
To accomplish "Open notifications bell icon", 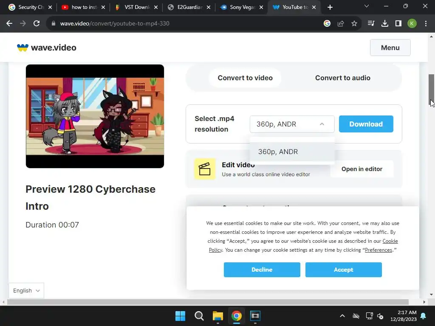I will click(x=424, y=316).
